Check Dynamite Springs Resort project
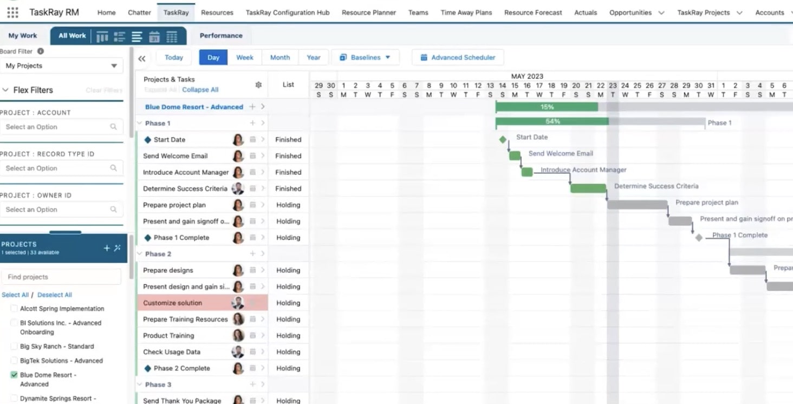Screen dimensions: 793x404 click(14, 399)
